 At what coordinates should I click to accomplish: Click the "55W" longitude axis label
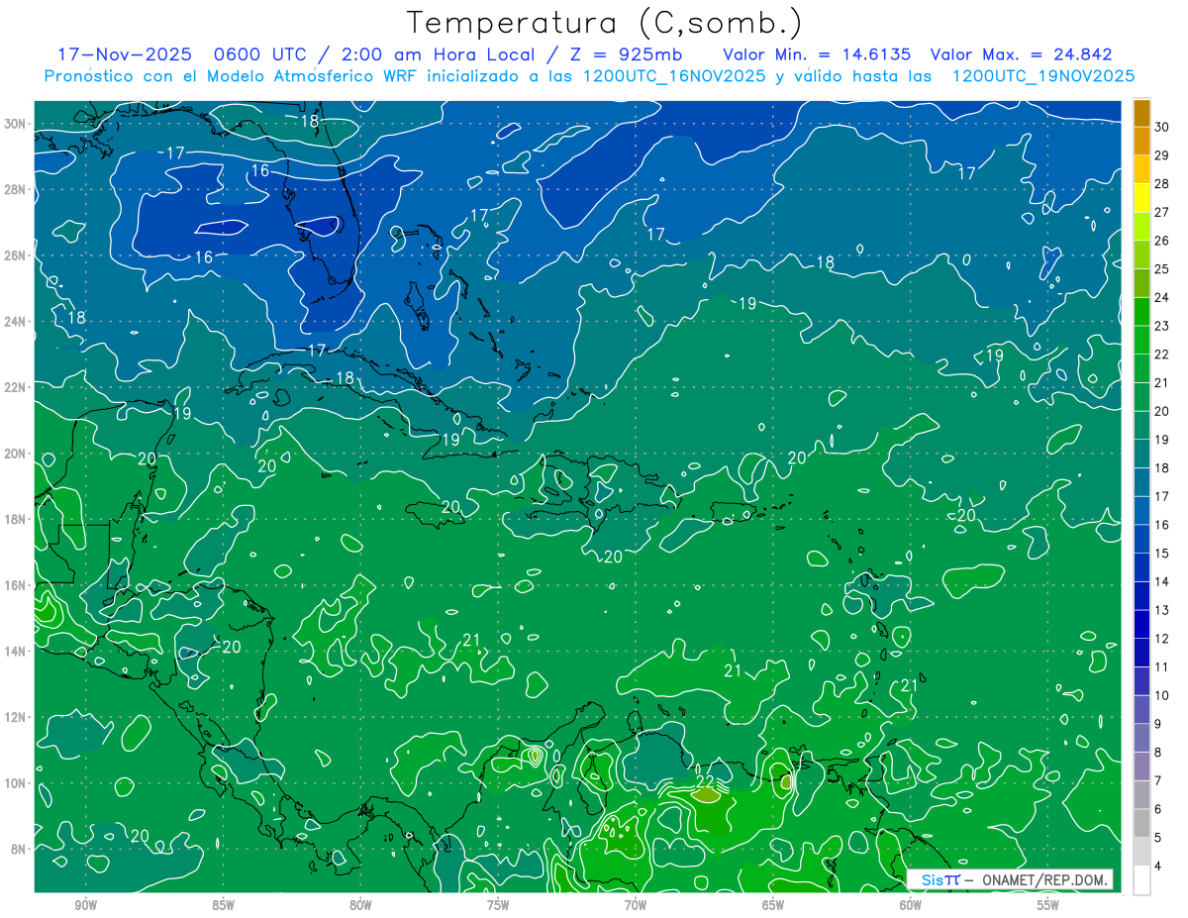tap(1048, 905)
